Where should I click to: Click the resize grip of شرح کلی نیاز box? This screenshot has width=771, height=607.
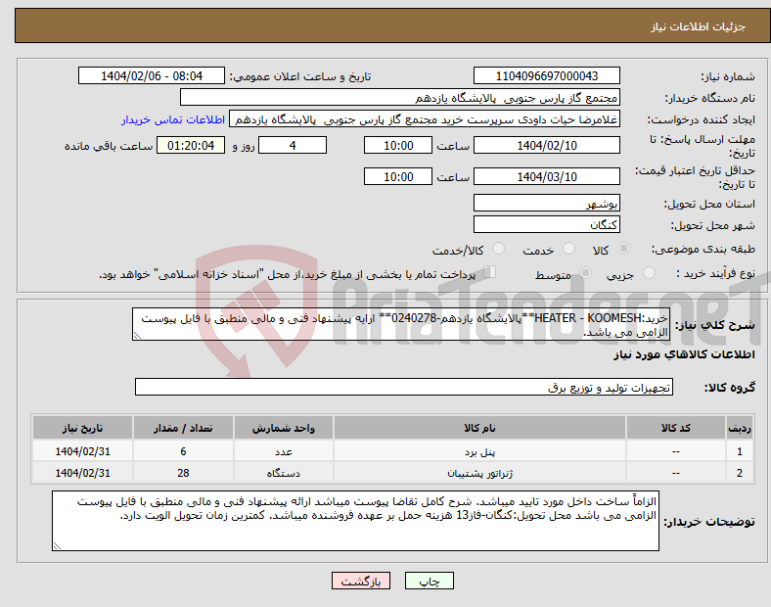click(137, 336)
